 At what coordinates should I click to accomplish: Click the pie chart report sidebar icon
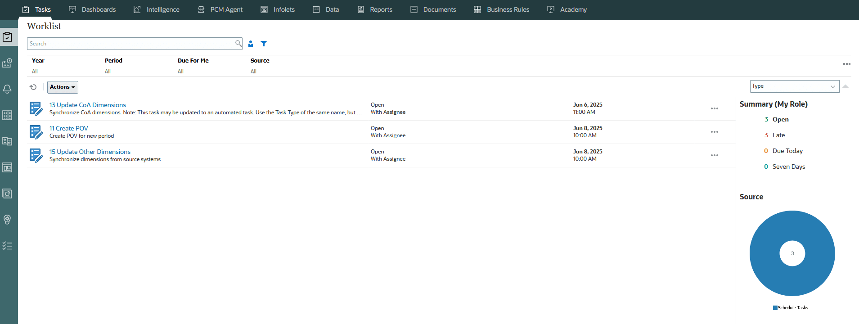click(7, 193)
